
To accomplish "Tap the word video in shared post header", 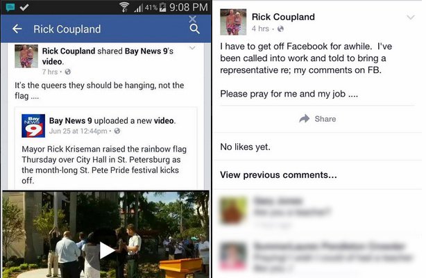I will click(52, 62).
